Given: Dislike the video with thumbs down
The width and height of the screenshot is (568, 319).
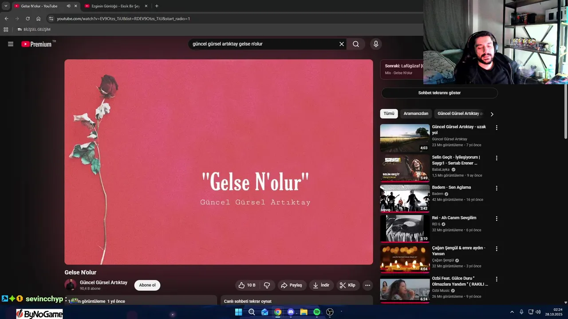Looking at the screenshot, I should 267,285.
